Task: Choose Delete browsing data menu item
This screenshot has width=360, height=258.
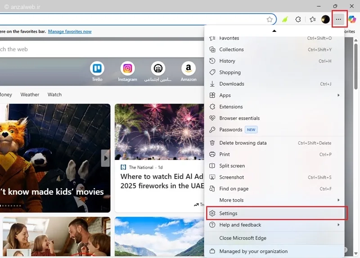Action: [x=243, y=143]
